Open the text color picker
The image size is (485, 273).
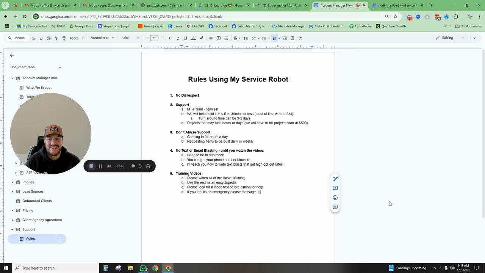pyautogui.click(x=193, y=38)
